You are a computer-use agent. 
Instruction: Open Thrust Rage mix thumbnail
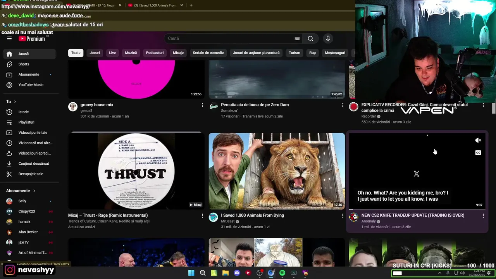[136, 171]
